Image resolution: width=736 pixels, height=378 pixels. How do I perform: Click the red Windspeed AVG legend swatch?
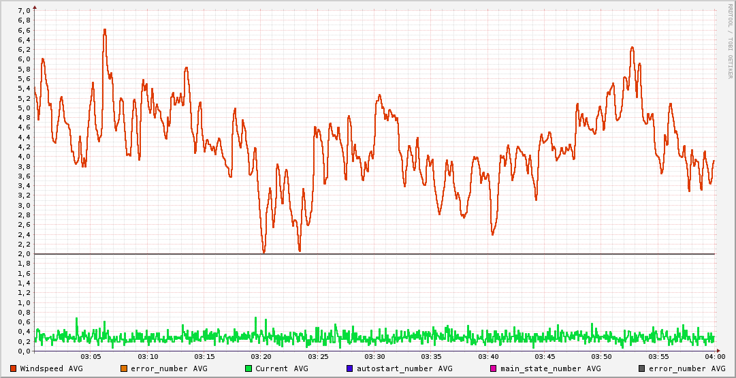[14, 368]
